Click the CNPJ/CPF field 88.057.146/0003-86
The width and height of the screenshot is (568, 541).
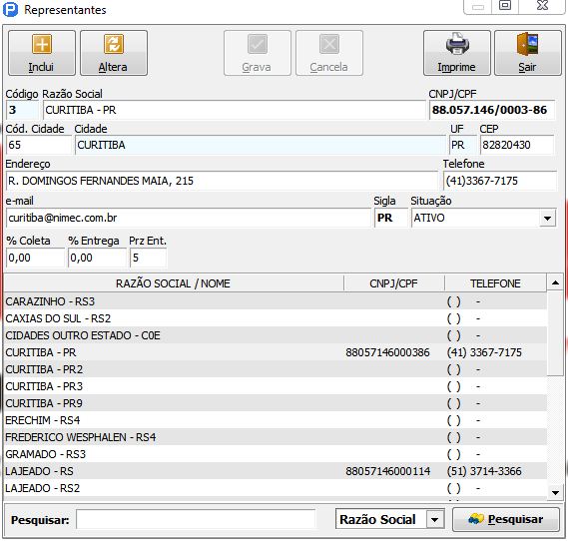coord(492,110)
